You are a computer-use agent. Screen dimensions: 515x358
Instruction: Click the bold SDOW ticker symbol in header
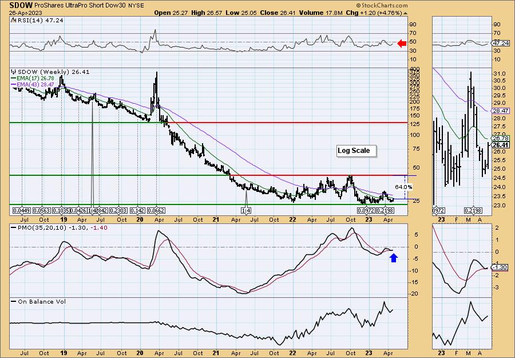point(21,5)
